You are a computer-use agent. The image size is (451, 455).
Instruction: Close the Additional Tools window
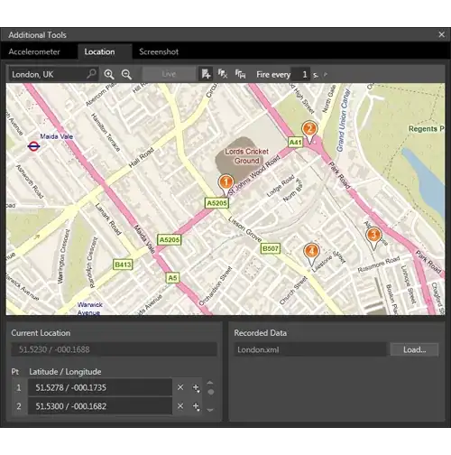pos(441,34)
